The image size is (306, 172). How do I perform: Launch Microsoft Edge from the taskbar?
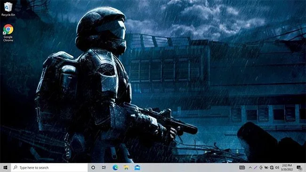115,167
